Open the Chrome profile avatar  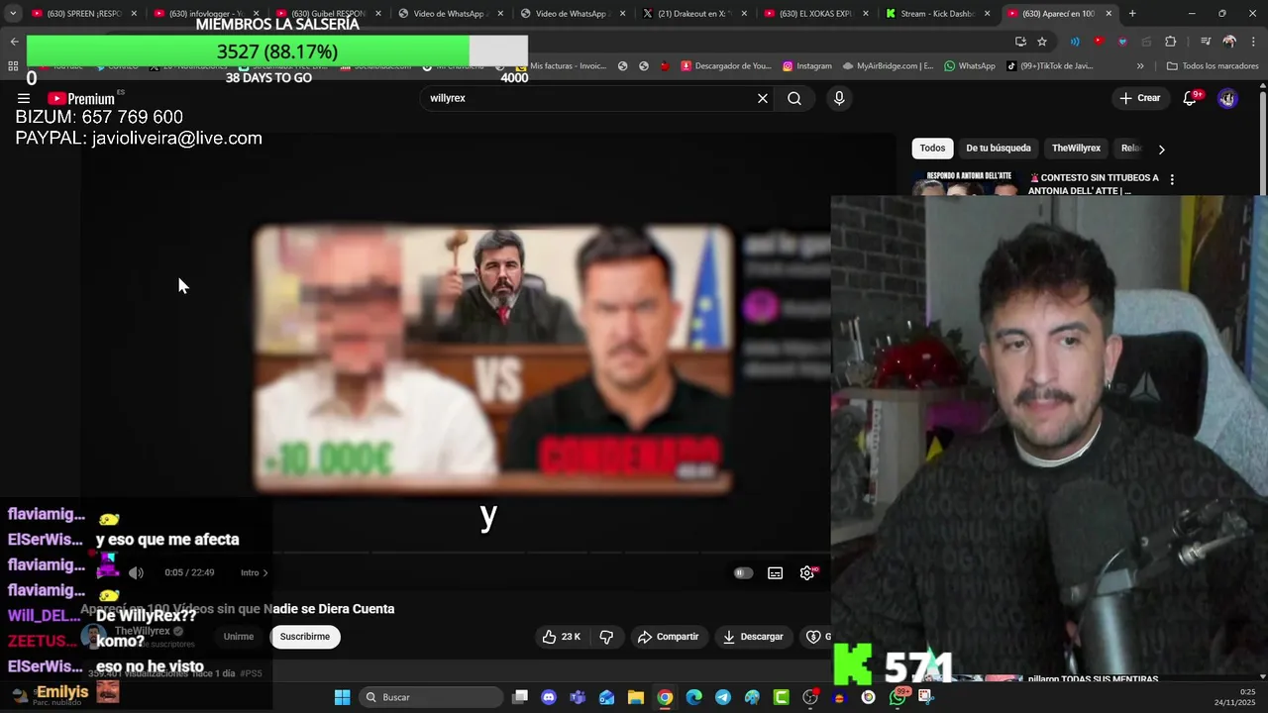[x=1229, y=42]
